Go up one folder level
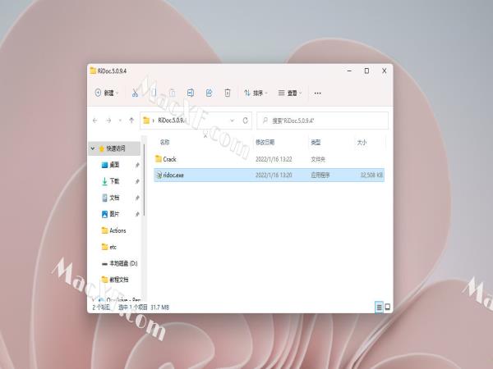 (x=131, y=121)
